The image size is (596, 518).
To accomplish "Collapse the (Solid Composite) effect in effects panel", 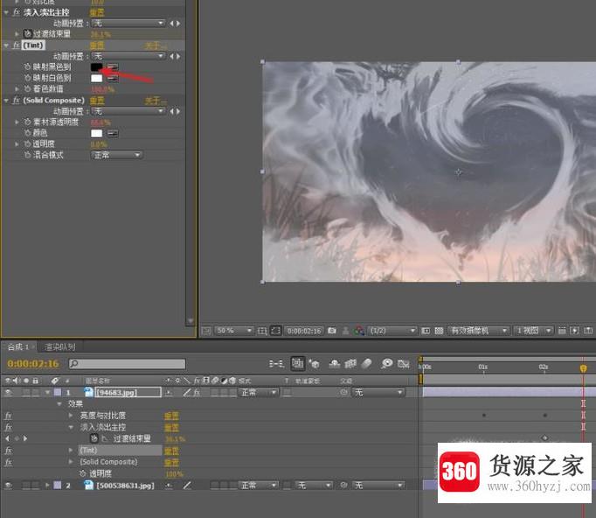I will [x=6, y=101].
